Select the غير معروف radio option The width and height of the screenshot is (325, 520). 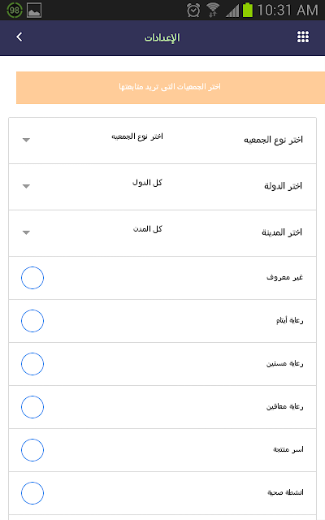32,278
